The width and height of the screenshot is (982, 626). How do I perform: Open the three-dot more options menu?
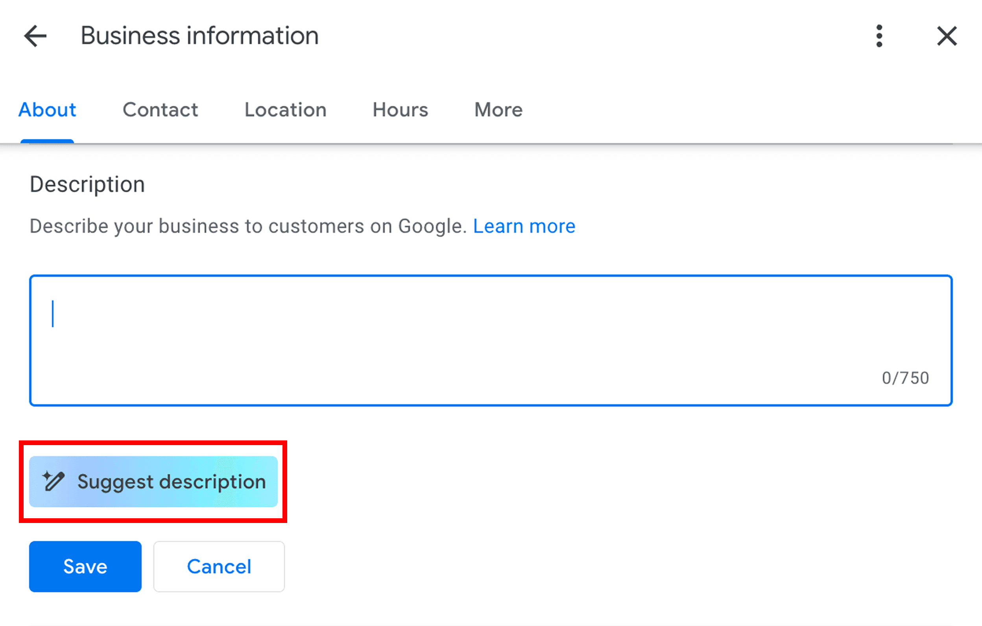click(x=879, y=36)
